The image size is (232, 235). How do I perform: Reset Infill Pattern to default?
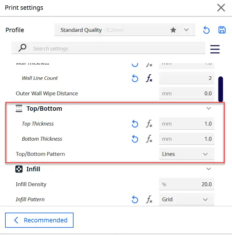tap(135, 199)
